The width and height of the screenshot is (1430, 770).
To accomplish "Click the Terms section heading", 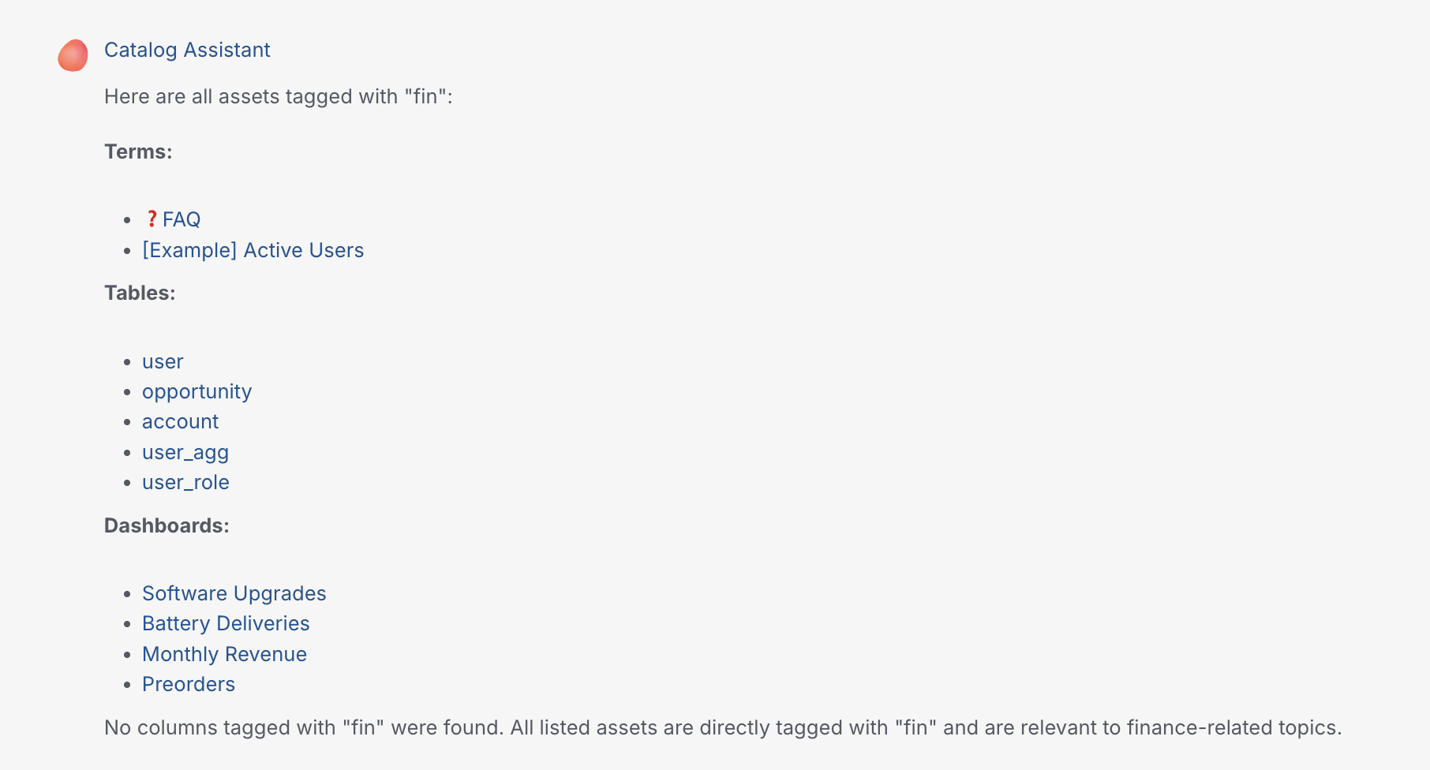I will click(x=138, y=151).
